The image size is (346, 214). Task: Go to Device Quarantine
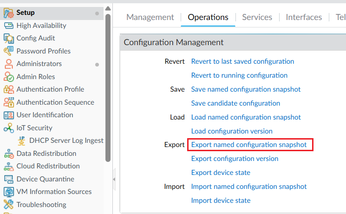(x=45, y=179)
